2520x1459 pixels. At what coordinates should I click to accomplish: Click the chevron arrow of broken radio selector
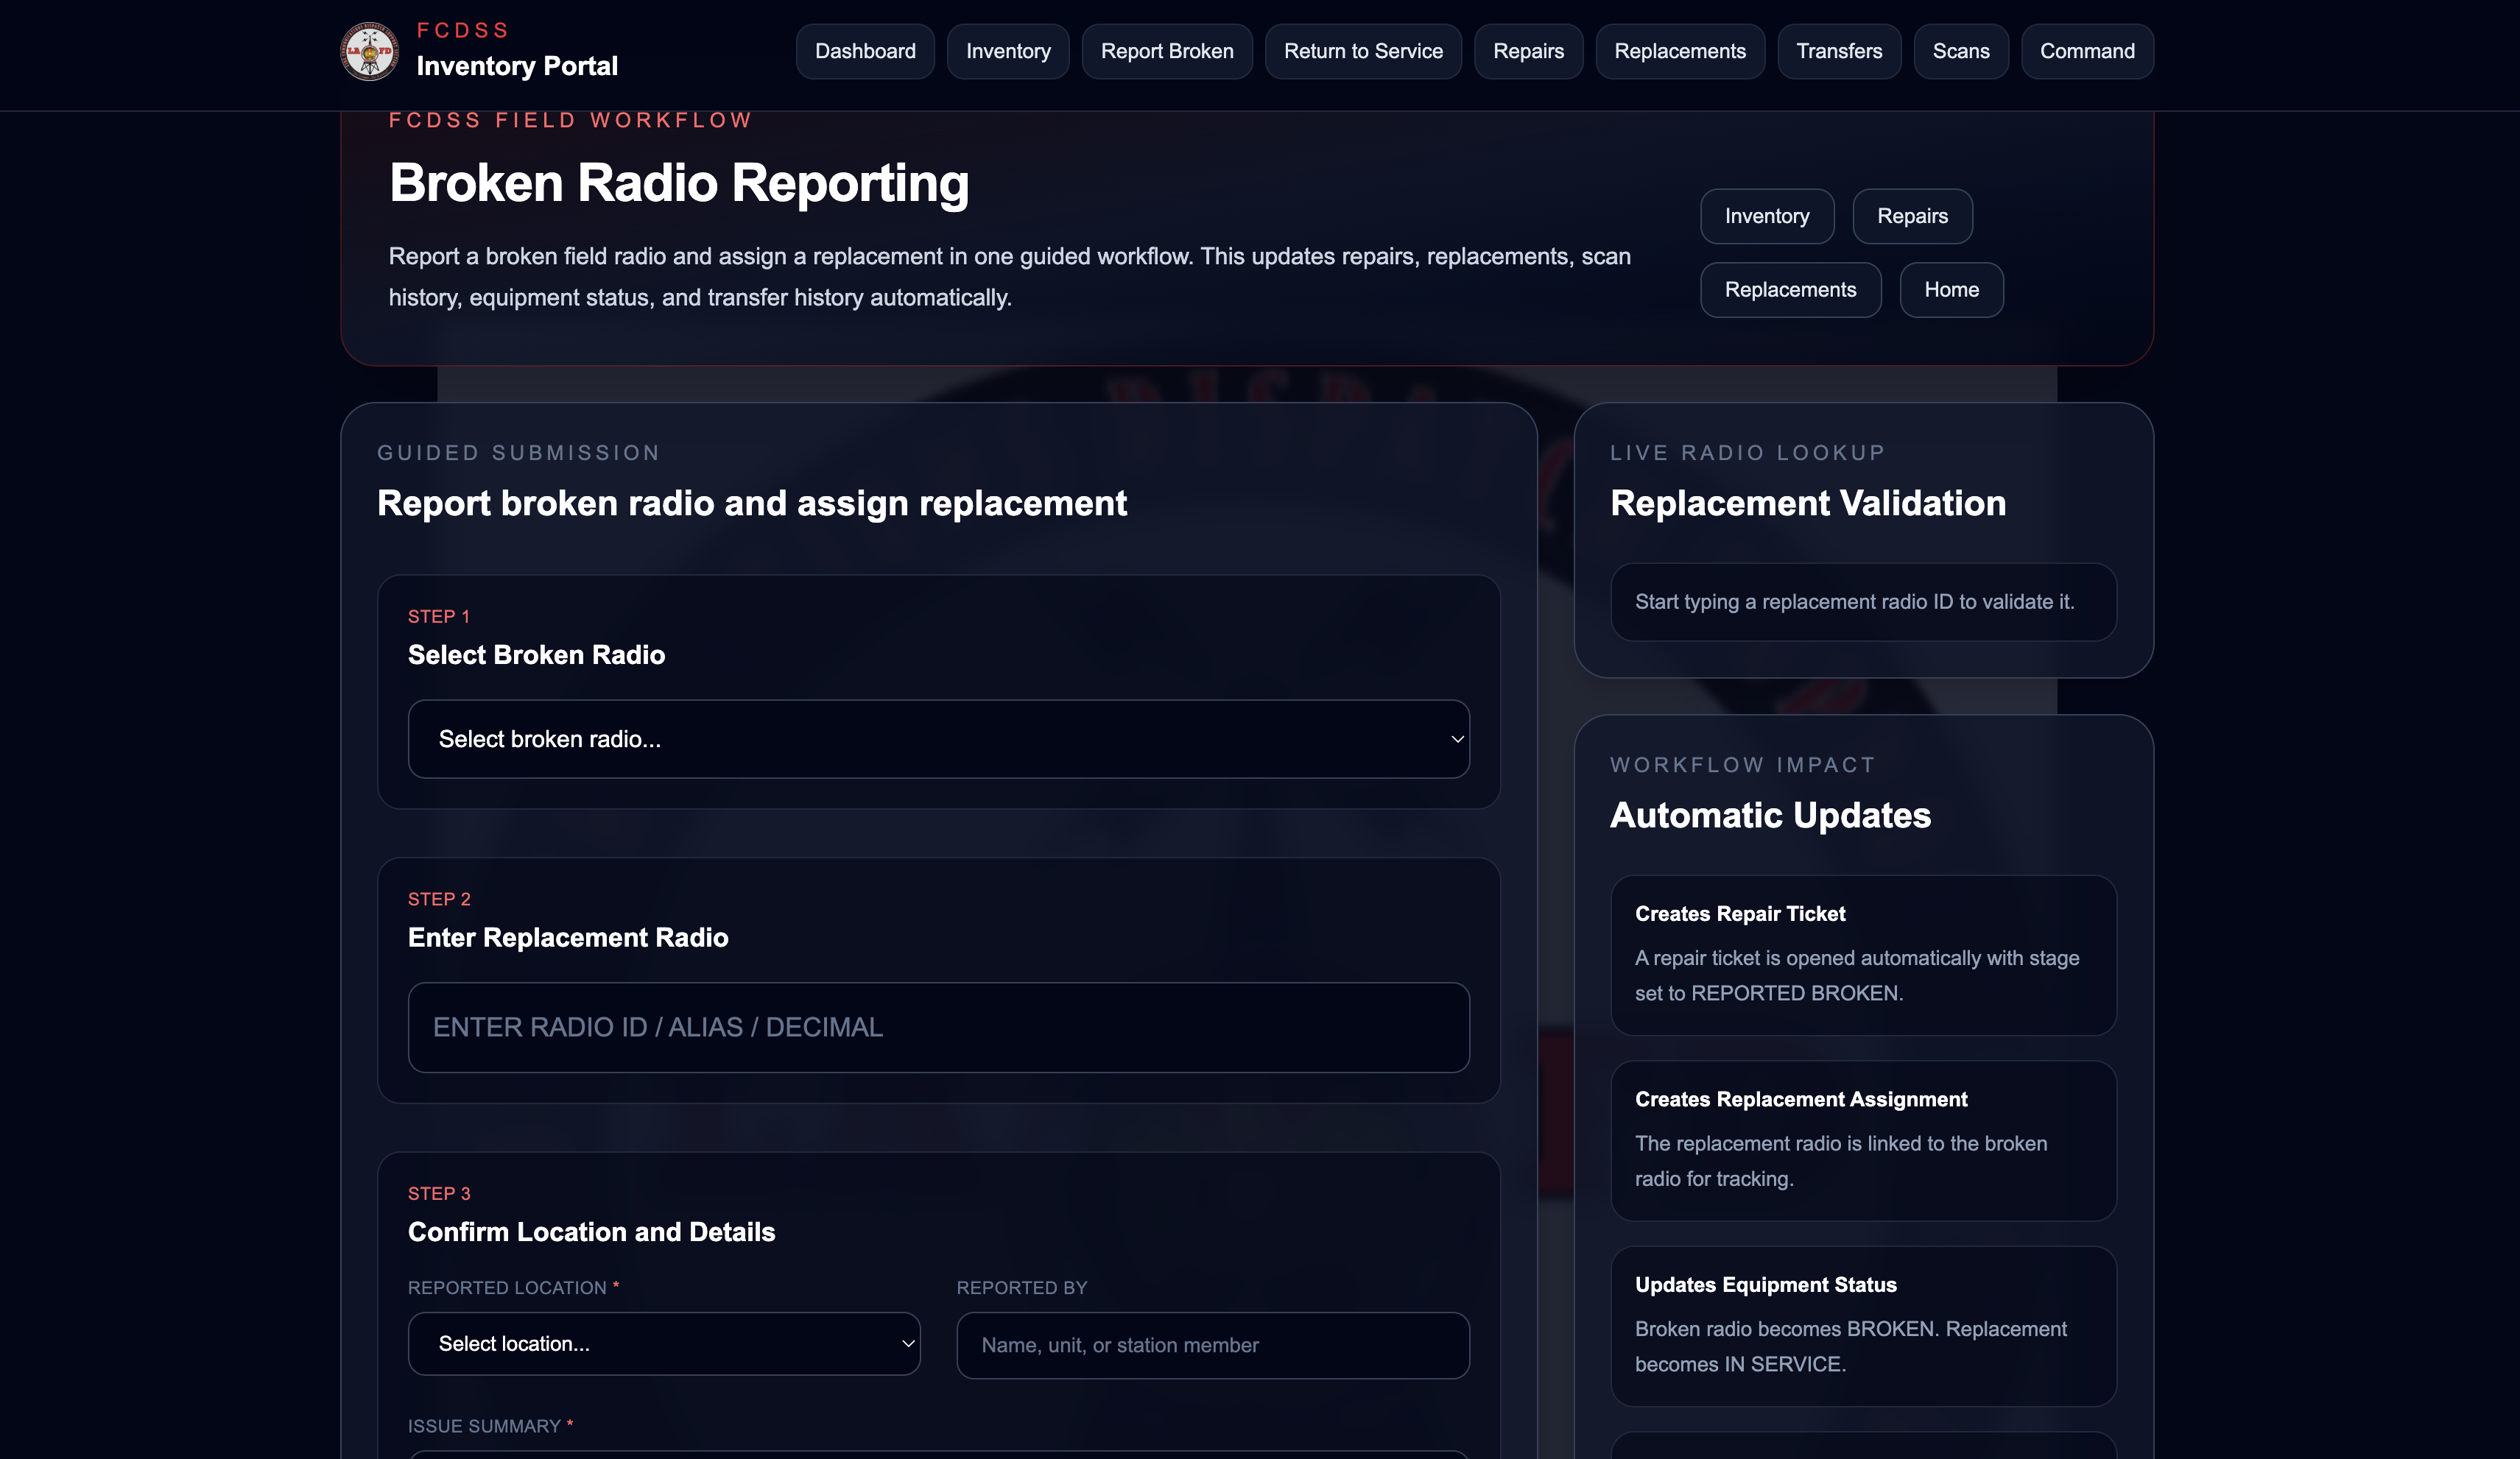tap(1457, 740)
